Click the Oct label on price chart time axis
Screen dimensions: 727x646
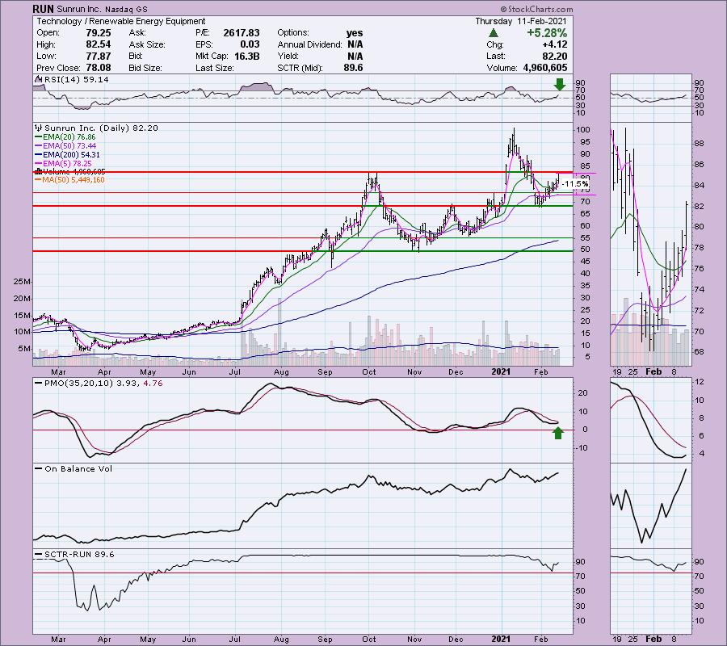tap(369, 371)
